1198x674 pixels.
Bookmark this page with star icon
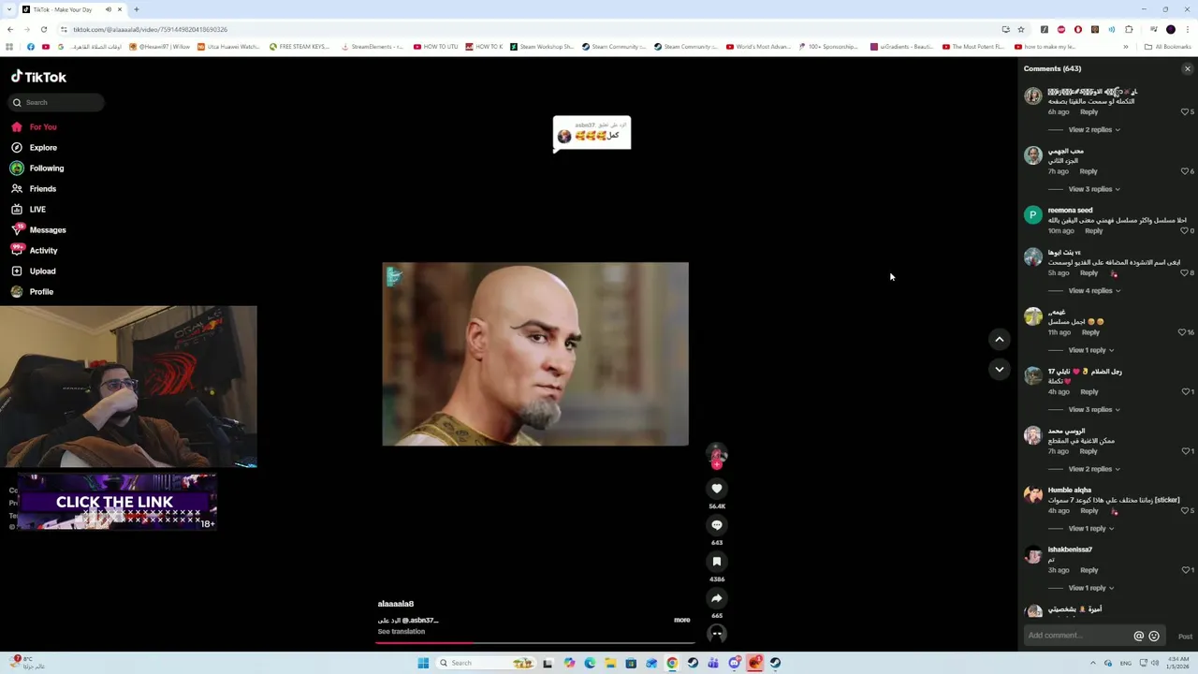click(1021, 29)
